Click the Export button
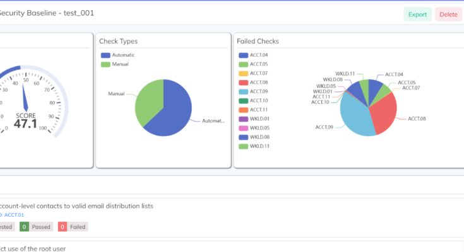 click(x=417, y=14)
